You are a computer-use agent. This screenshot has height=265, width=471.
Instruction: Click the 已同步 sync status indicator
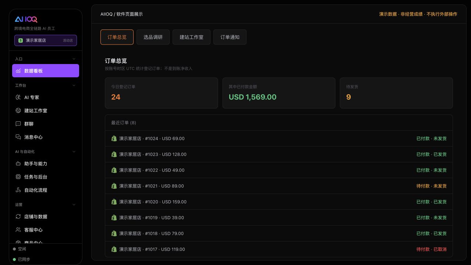pos(22,259)
